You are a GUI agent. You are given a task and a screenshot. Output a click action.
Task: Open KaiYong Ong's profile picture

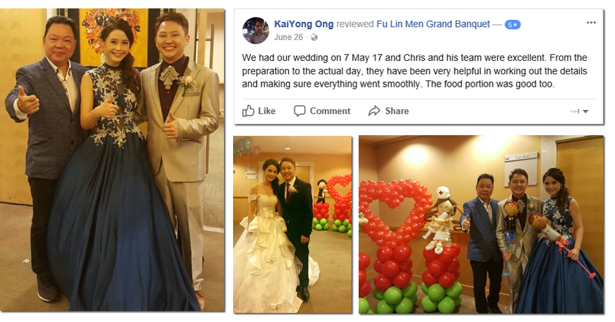[256, 30]
